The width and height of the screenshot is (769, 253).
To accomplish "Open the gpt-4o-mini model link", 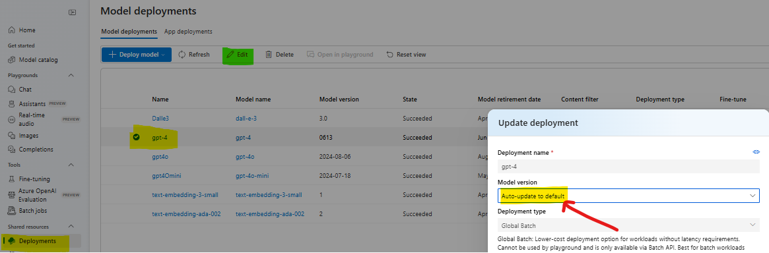I will pos(252,176).
